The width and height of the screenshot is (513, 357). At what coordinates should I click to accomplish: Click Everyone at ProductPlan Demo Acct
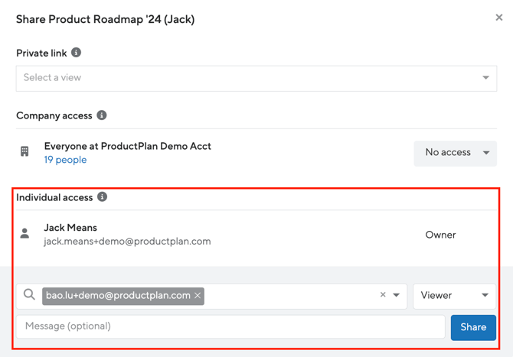coord(127,146)
